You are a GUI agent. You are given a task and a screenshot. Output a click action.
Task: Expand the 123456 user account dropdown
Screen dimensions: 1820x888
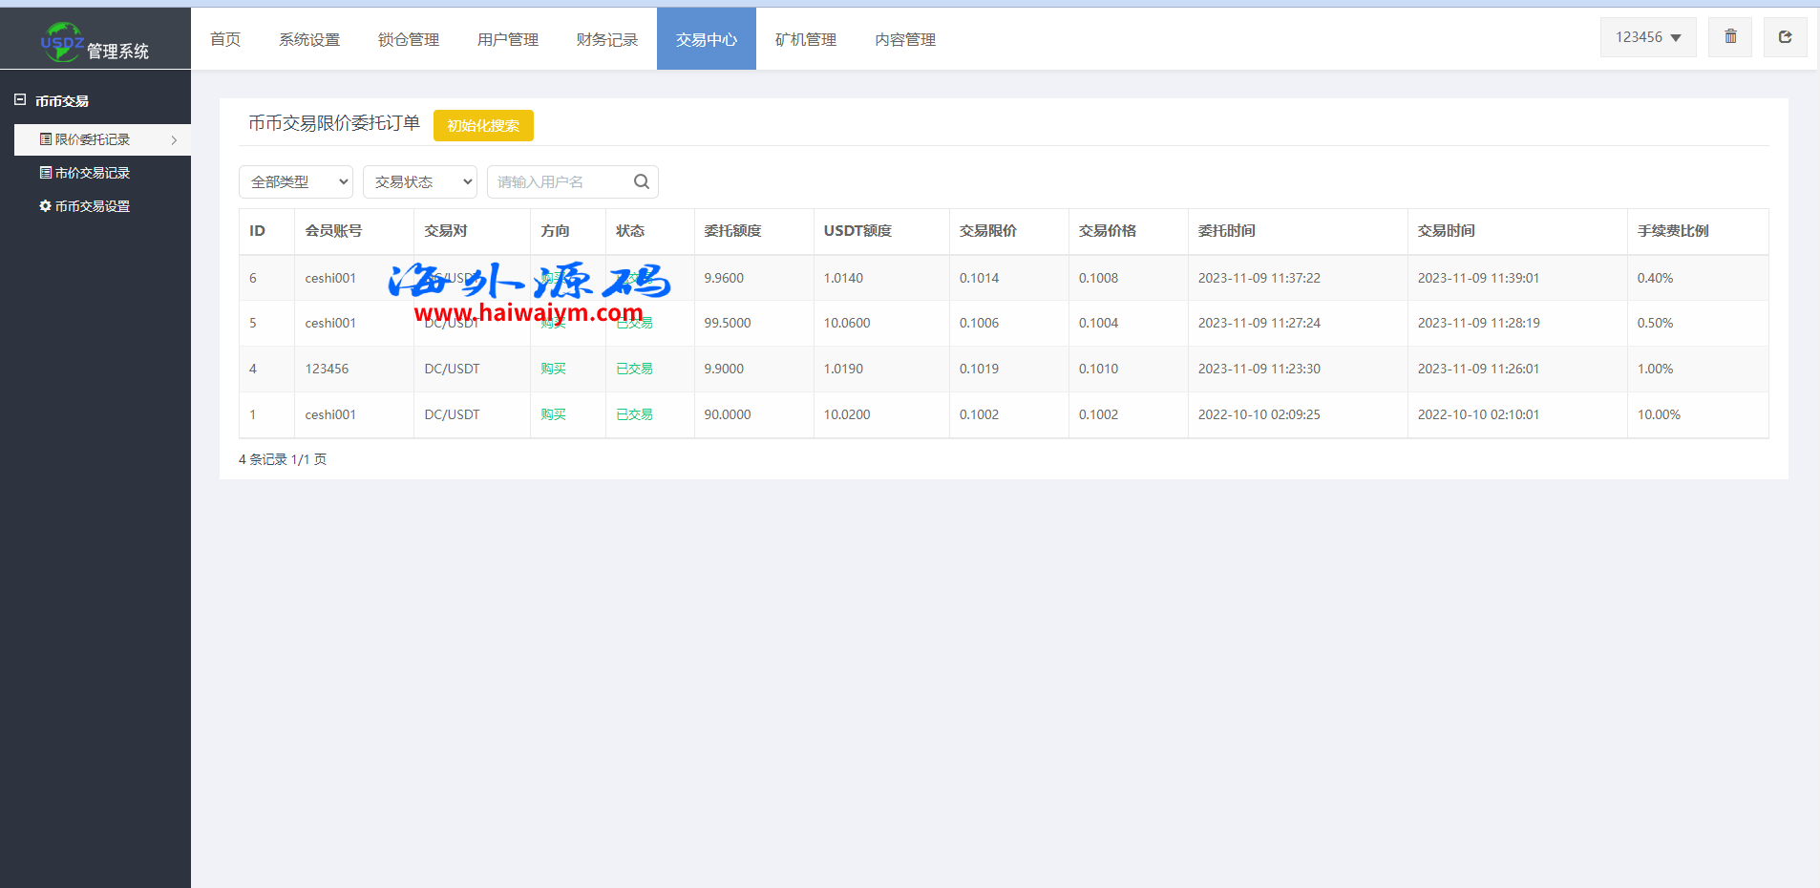pyautogui.click(x=1647, y=37)
